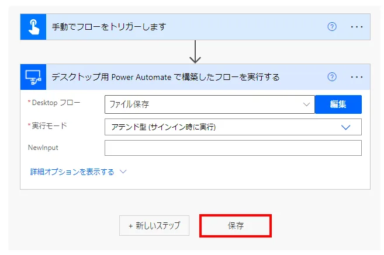Click the 手動でフローをトリガーします step title
384x255 pixels.
(109, 27)
